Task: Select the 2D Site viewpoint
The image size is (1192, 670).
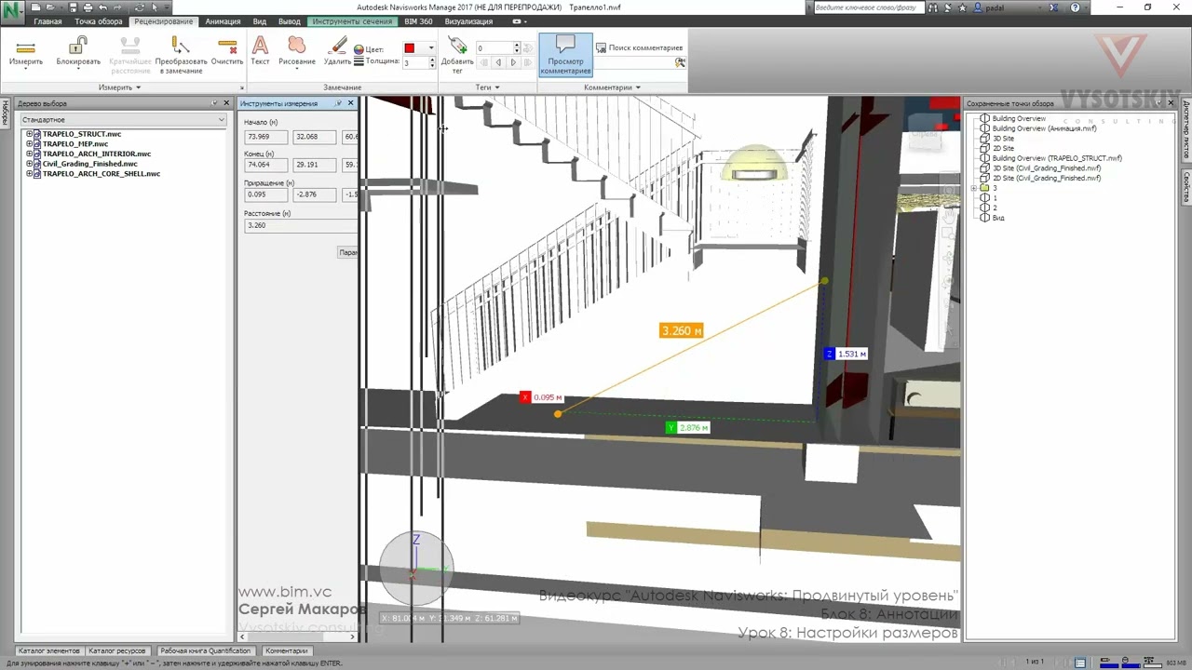Action: click(1003, 148)
